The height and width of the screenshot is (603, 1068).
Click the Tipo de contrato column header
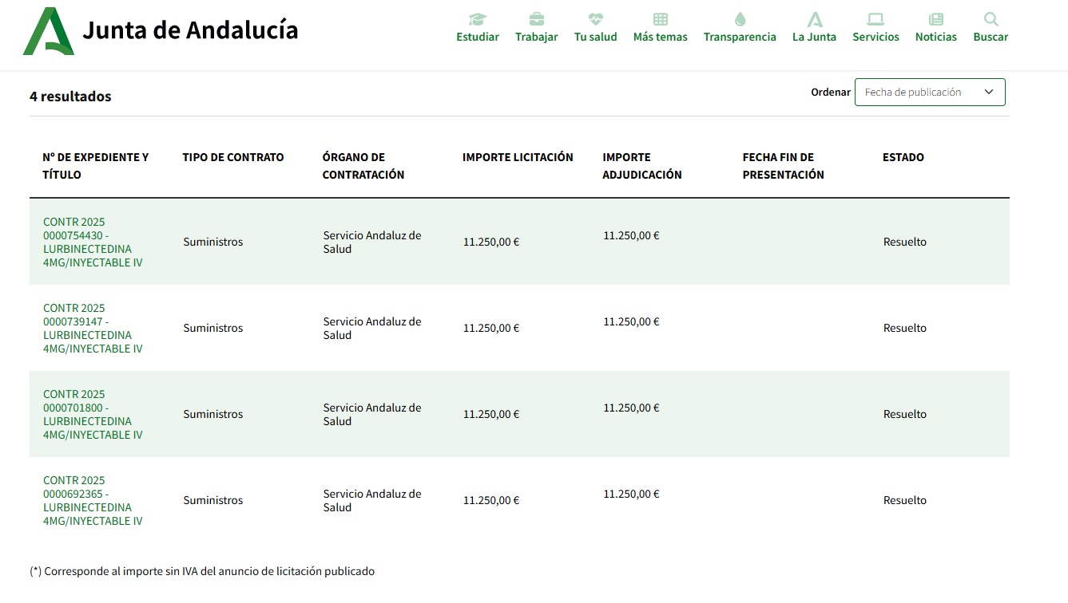click(x=233, y=157)
